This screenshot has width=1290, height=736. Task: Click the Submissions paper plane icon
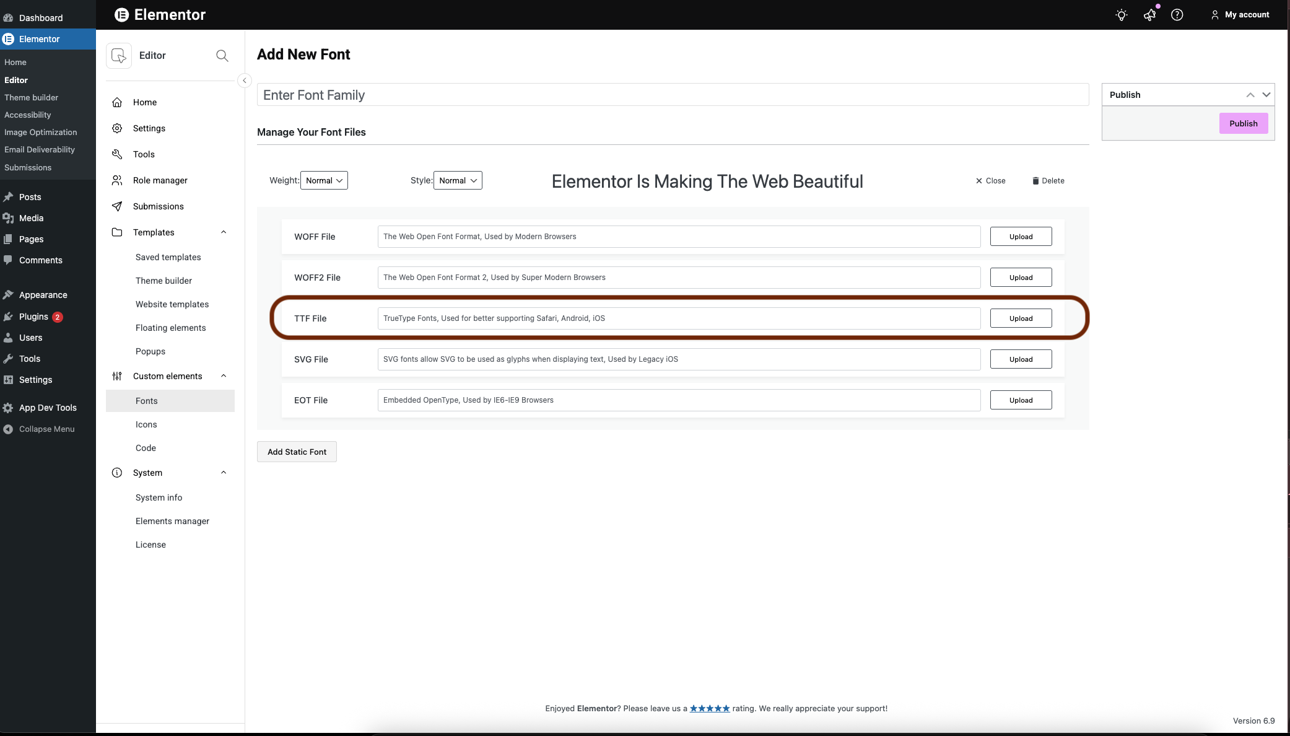[x=117, y=206]
